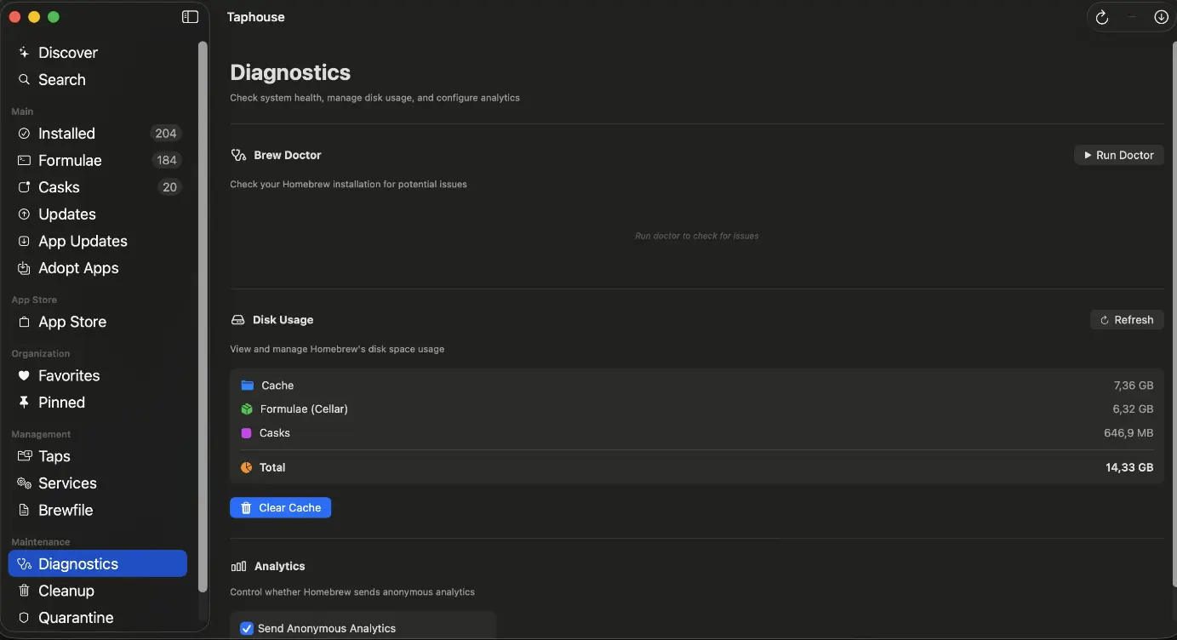Open Quarantine in the sidebar
1177x640 pixels.
(x=98, y=618)
